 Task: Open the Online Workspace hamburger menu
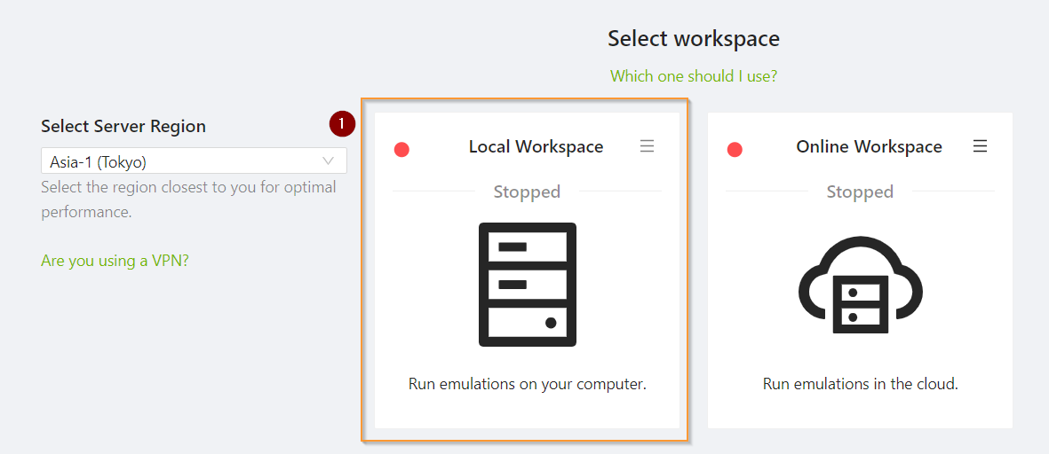coord(980,146)
